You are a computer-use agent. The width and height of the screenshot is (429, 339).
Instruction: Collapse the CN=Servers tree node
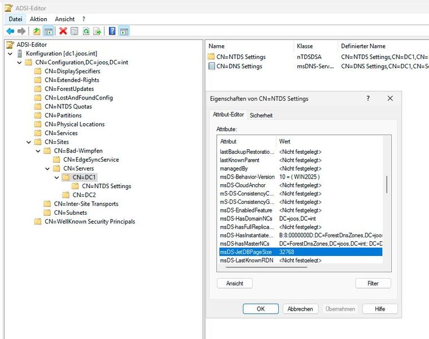coord(47,168)
